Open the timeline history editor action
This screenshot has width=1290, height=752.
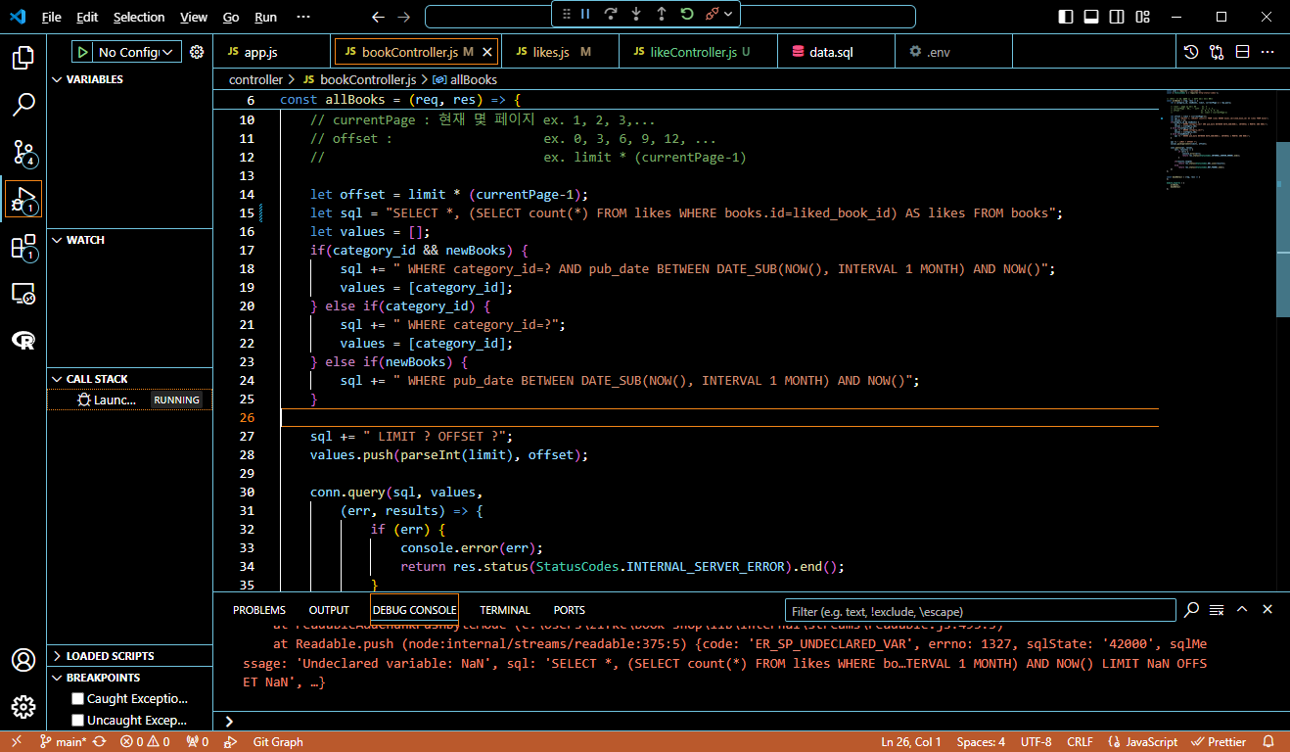point(1191,52)
